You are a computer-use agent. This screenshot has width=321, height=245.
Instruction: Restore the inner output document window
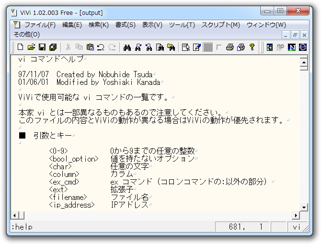tap(295, 35)
